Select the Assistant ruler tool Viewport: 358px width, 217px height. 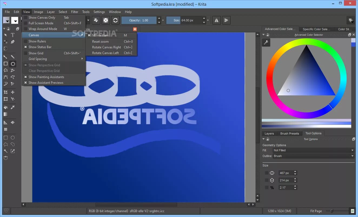click(x=5, y=123)
